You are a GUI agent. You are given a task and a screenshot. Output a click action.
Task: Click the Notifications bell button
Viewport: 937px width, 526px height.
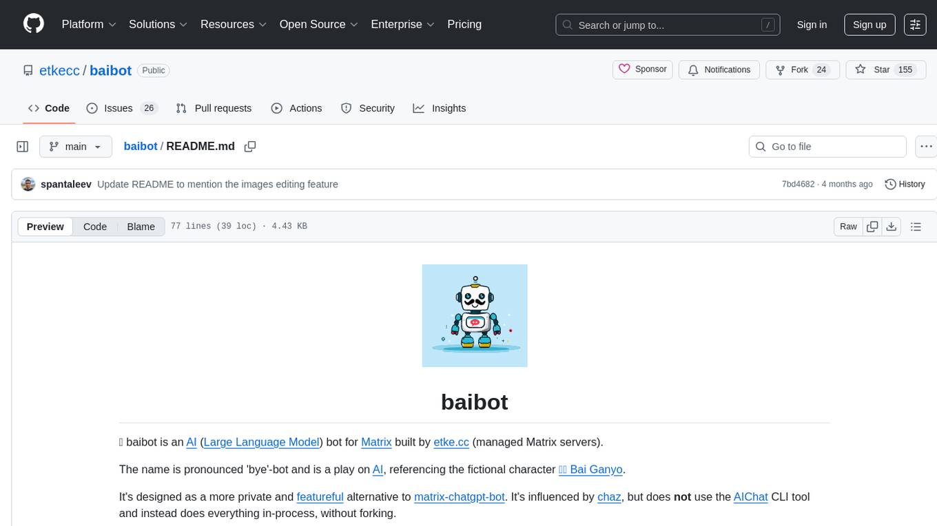(719, 70)
